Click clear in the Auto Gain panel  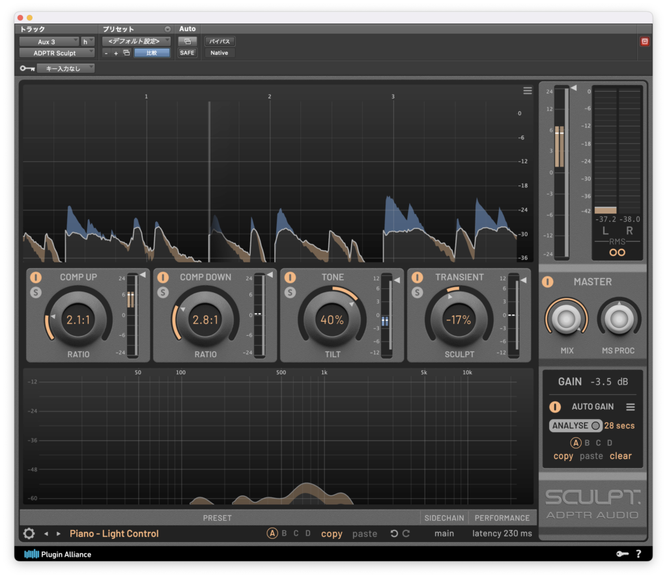[621, 456]
